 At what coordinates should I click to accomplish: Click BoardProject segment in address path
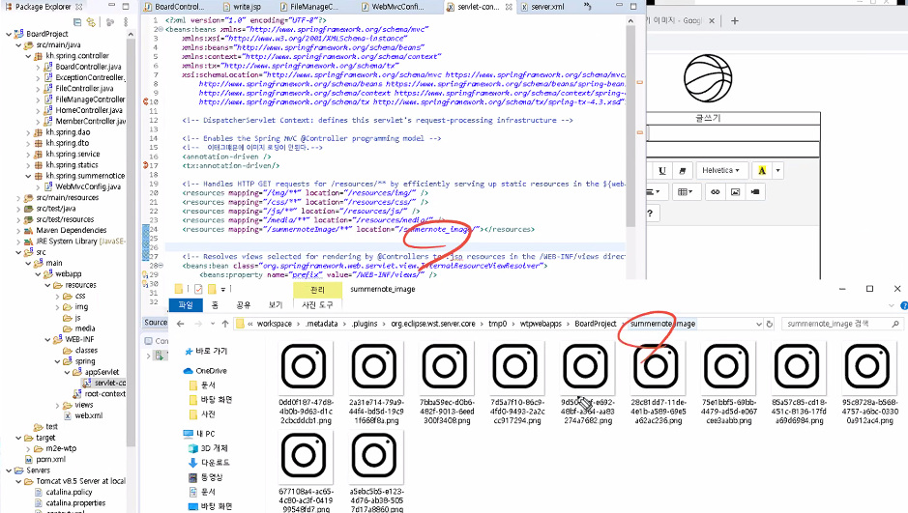click(x=596, y=324)
